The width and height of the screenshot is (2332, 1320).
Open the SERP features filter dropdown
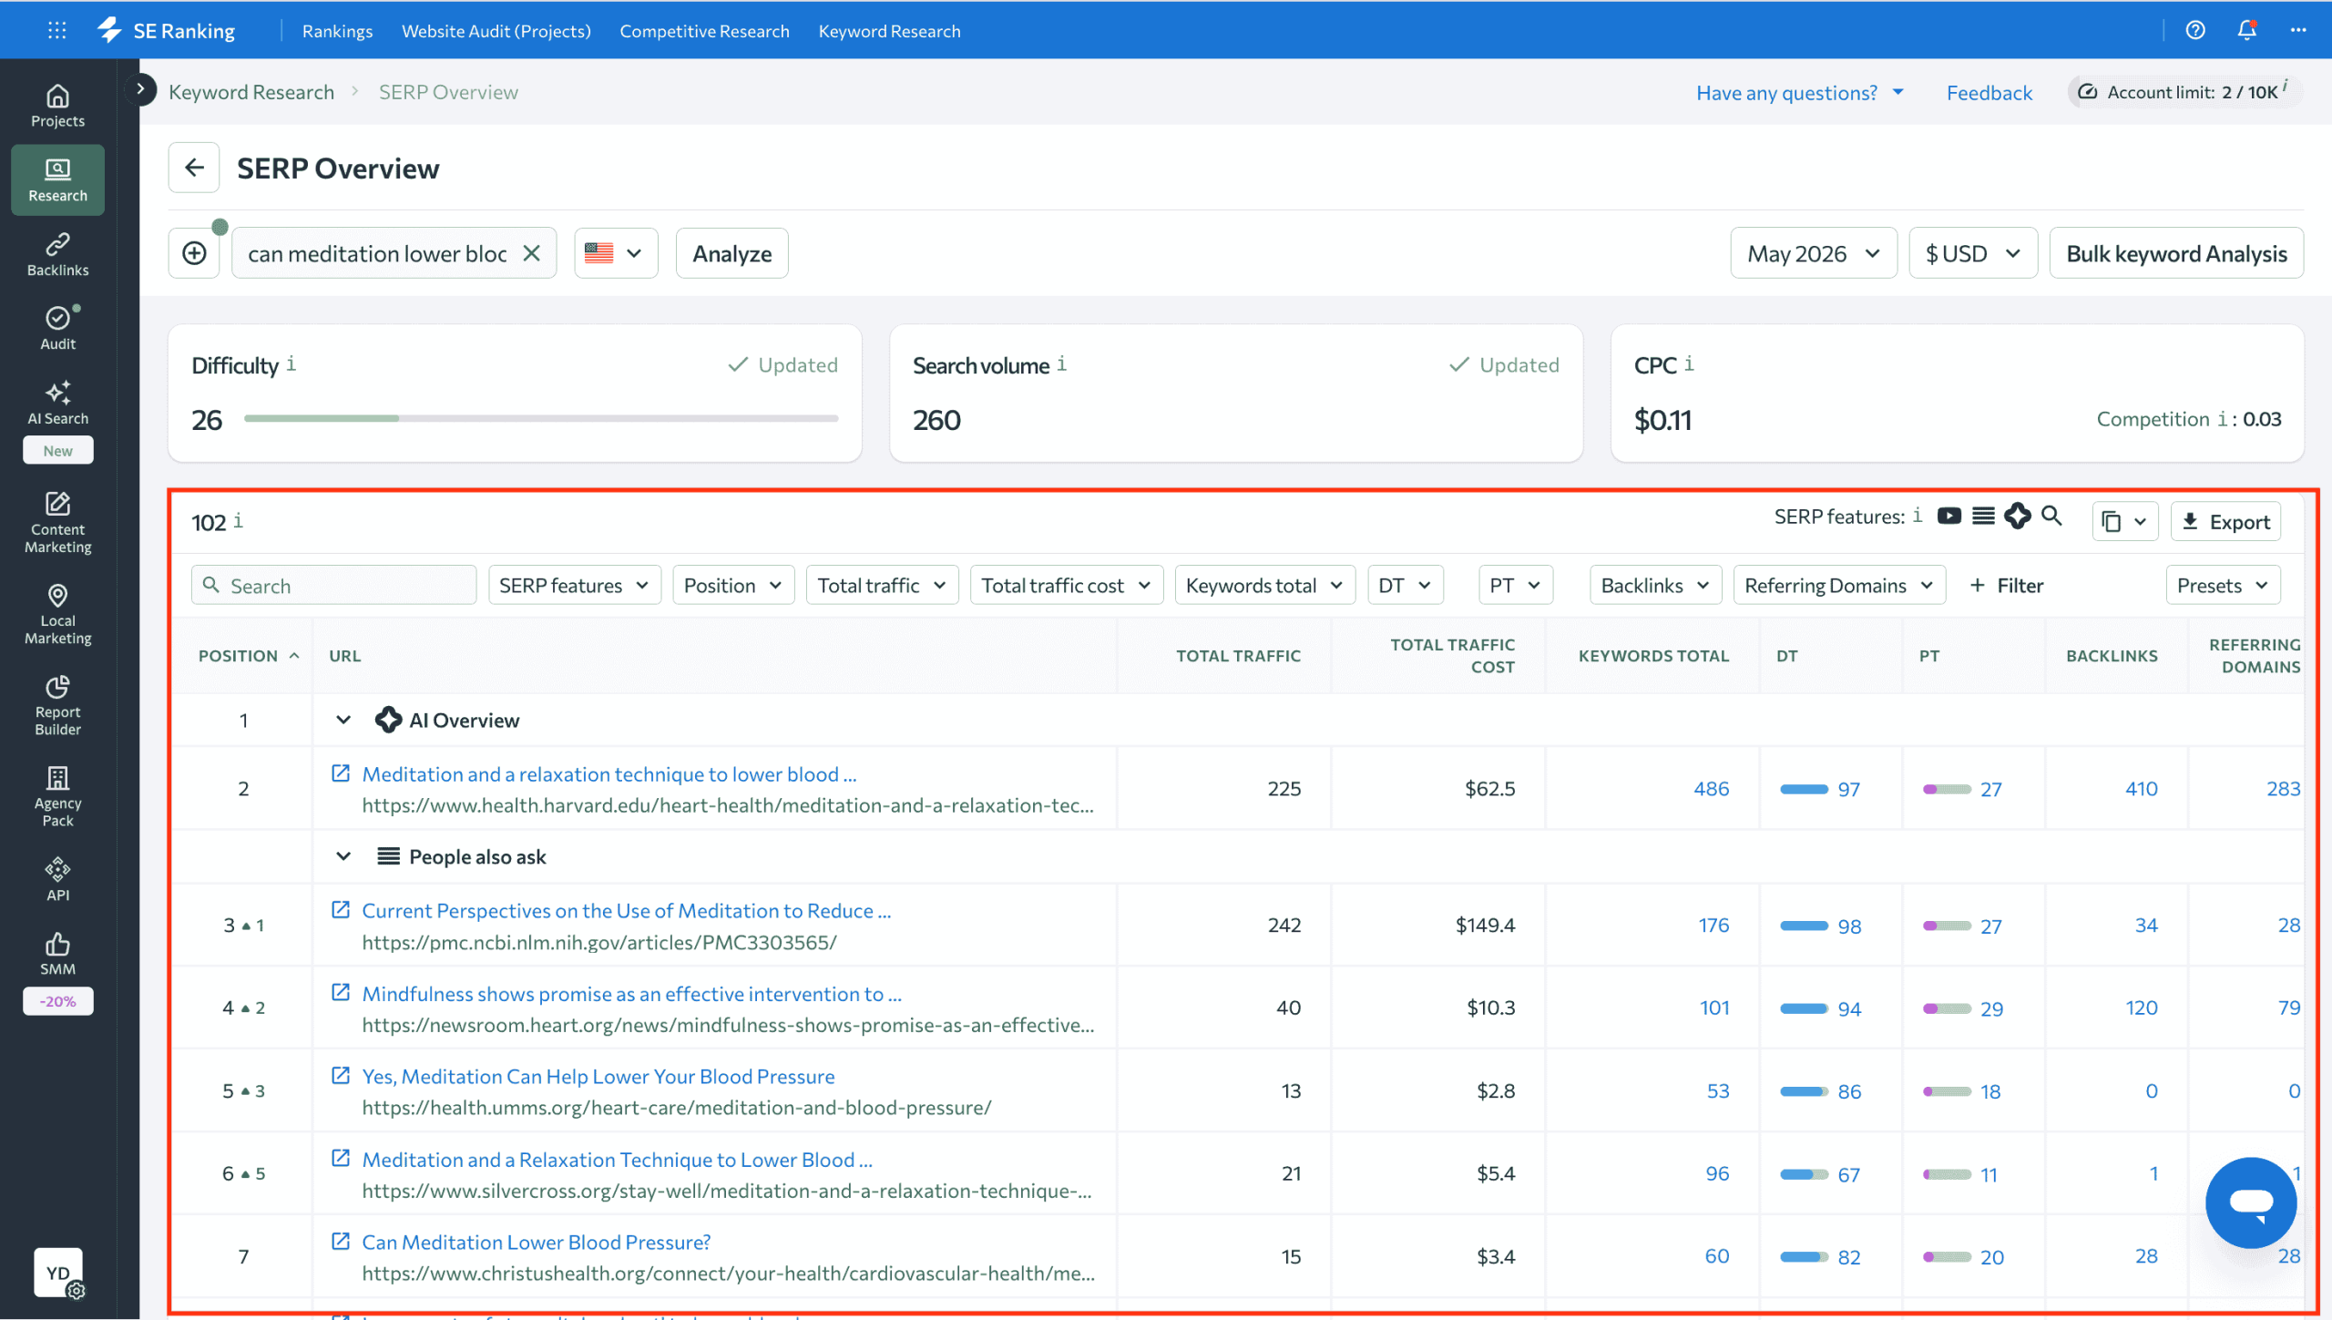(x=574, y=585)
